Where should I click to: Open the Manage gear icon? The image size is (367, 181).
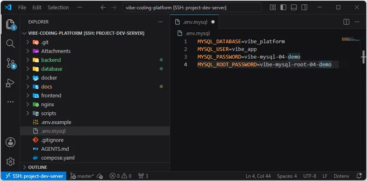point(10,161)
